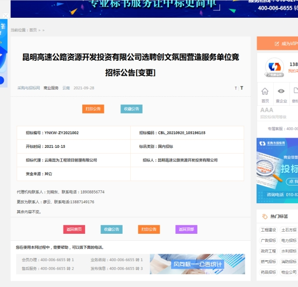This screenshot has height=287, width=298.
Task: Click the purple 返回顶部 button
Action: coord(186,229)
